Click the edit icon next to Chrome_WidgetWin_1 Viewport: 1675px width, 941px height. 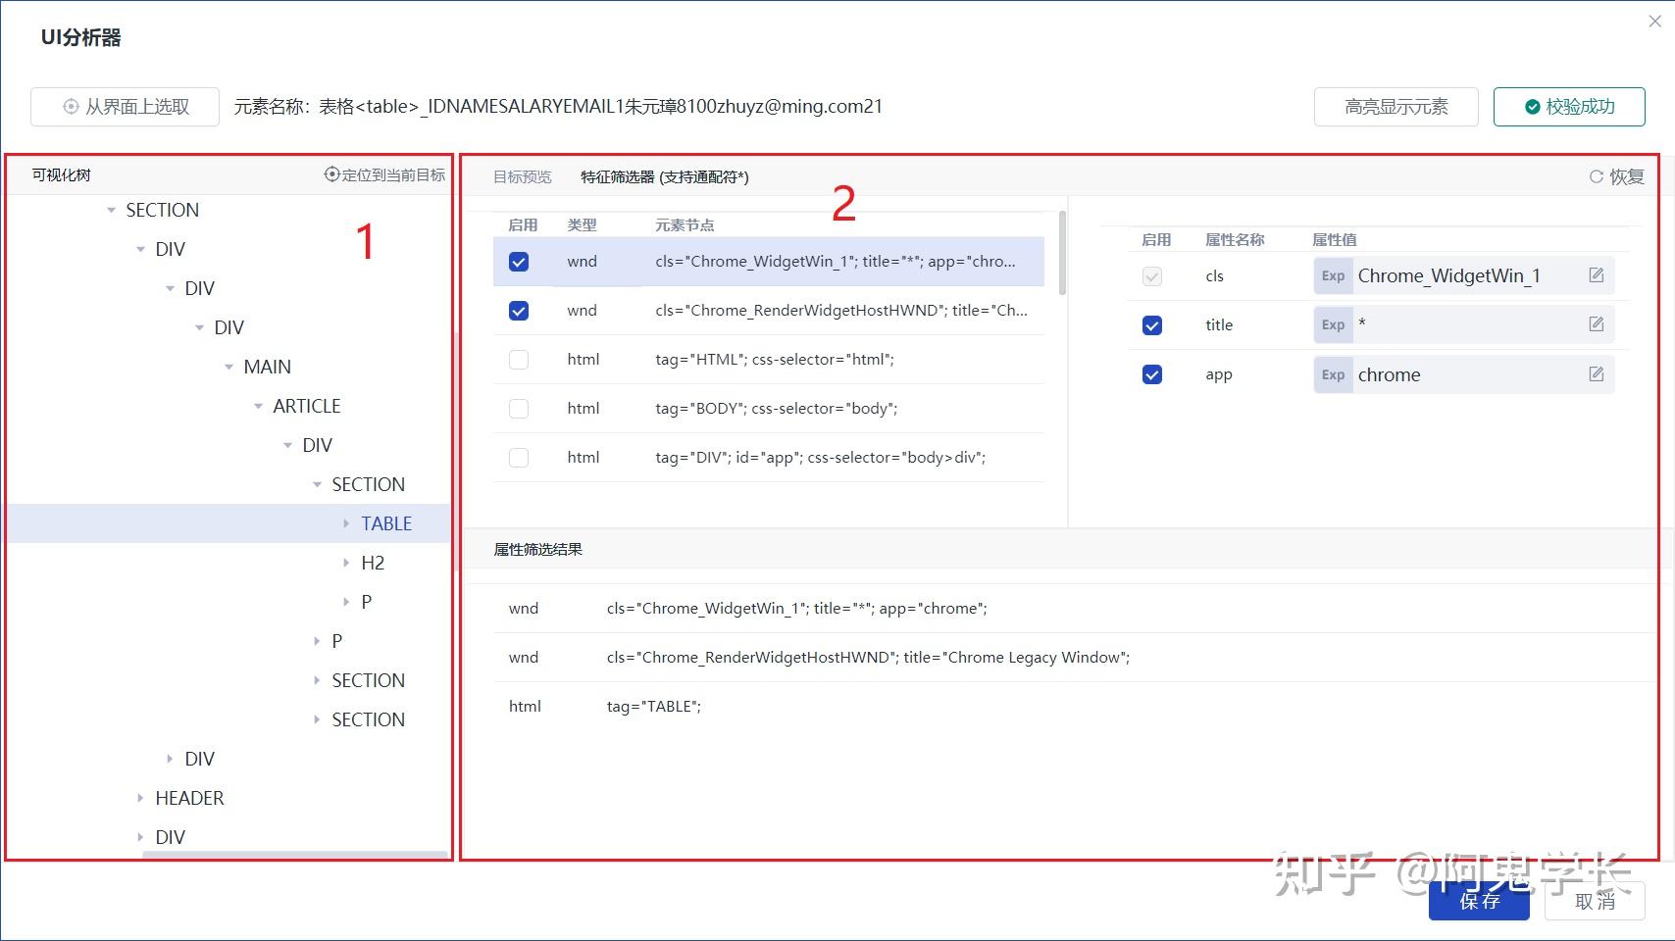coord(1597,275)
